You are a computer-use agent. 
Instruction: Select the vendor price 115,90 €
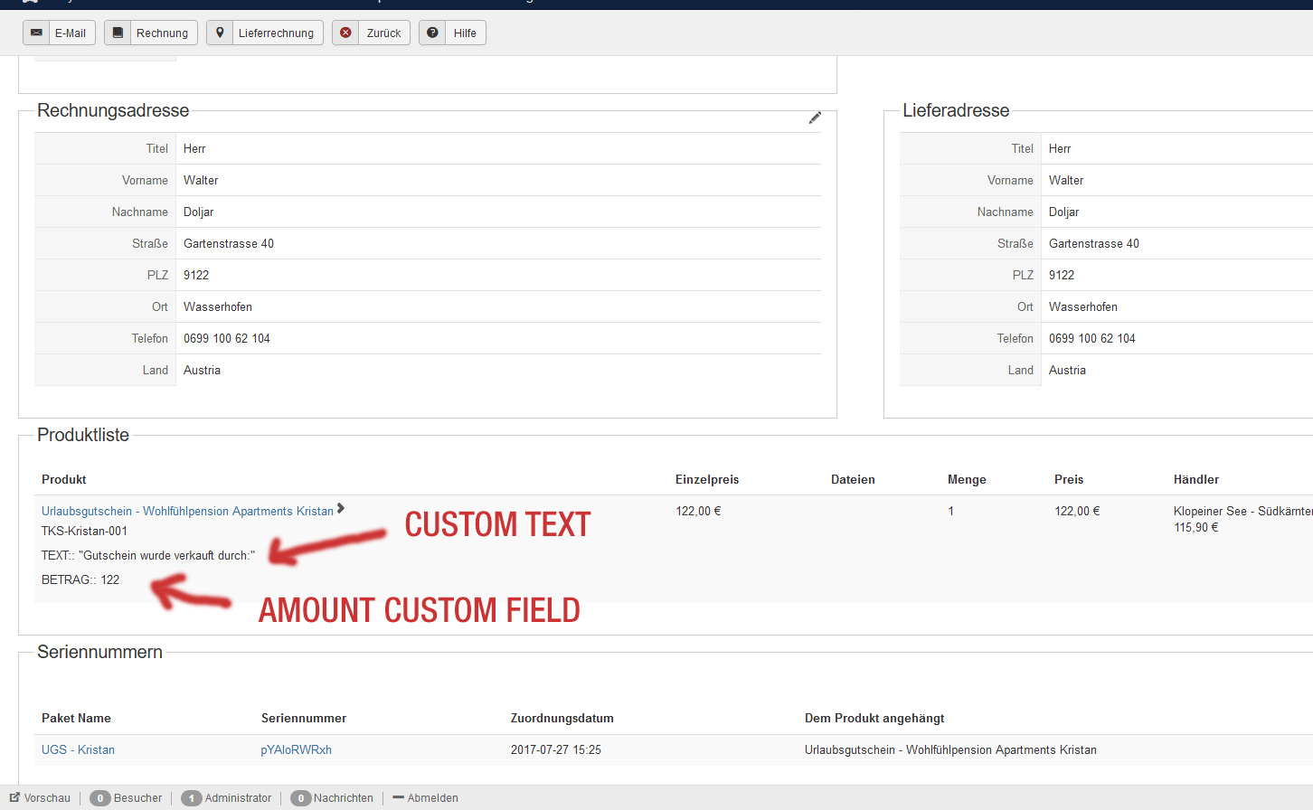1196,528
